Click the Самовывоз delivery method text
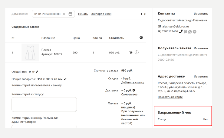The width and height of the screenshot is (224, 138). 129,95
